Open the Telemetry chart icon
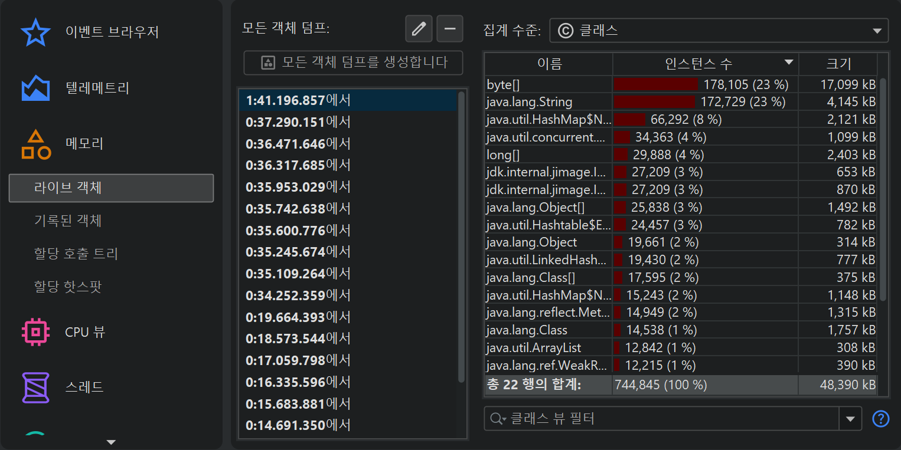This screenshot has height=450, width=901. pos(35,88)
